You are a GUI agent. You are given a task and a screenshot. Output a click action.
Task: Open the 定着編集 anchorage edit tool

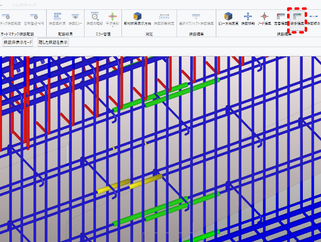point(281,19)
